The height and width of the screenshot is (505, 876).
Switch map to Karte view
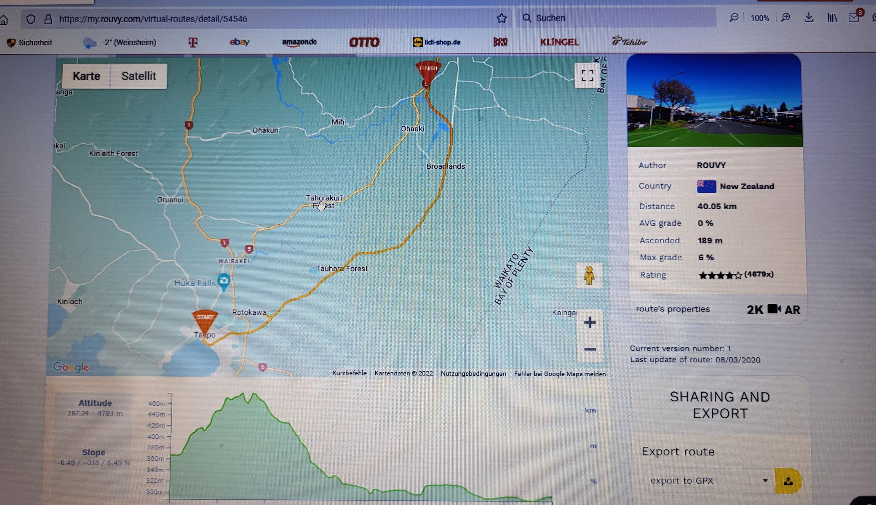point(86,76)
